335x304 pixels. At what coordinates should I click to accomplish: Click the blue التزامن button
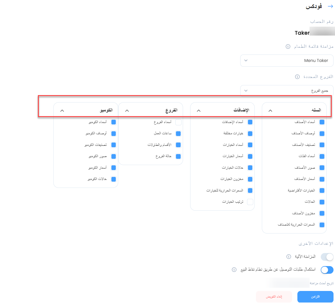tap(315, 297)
